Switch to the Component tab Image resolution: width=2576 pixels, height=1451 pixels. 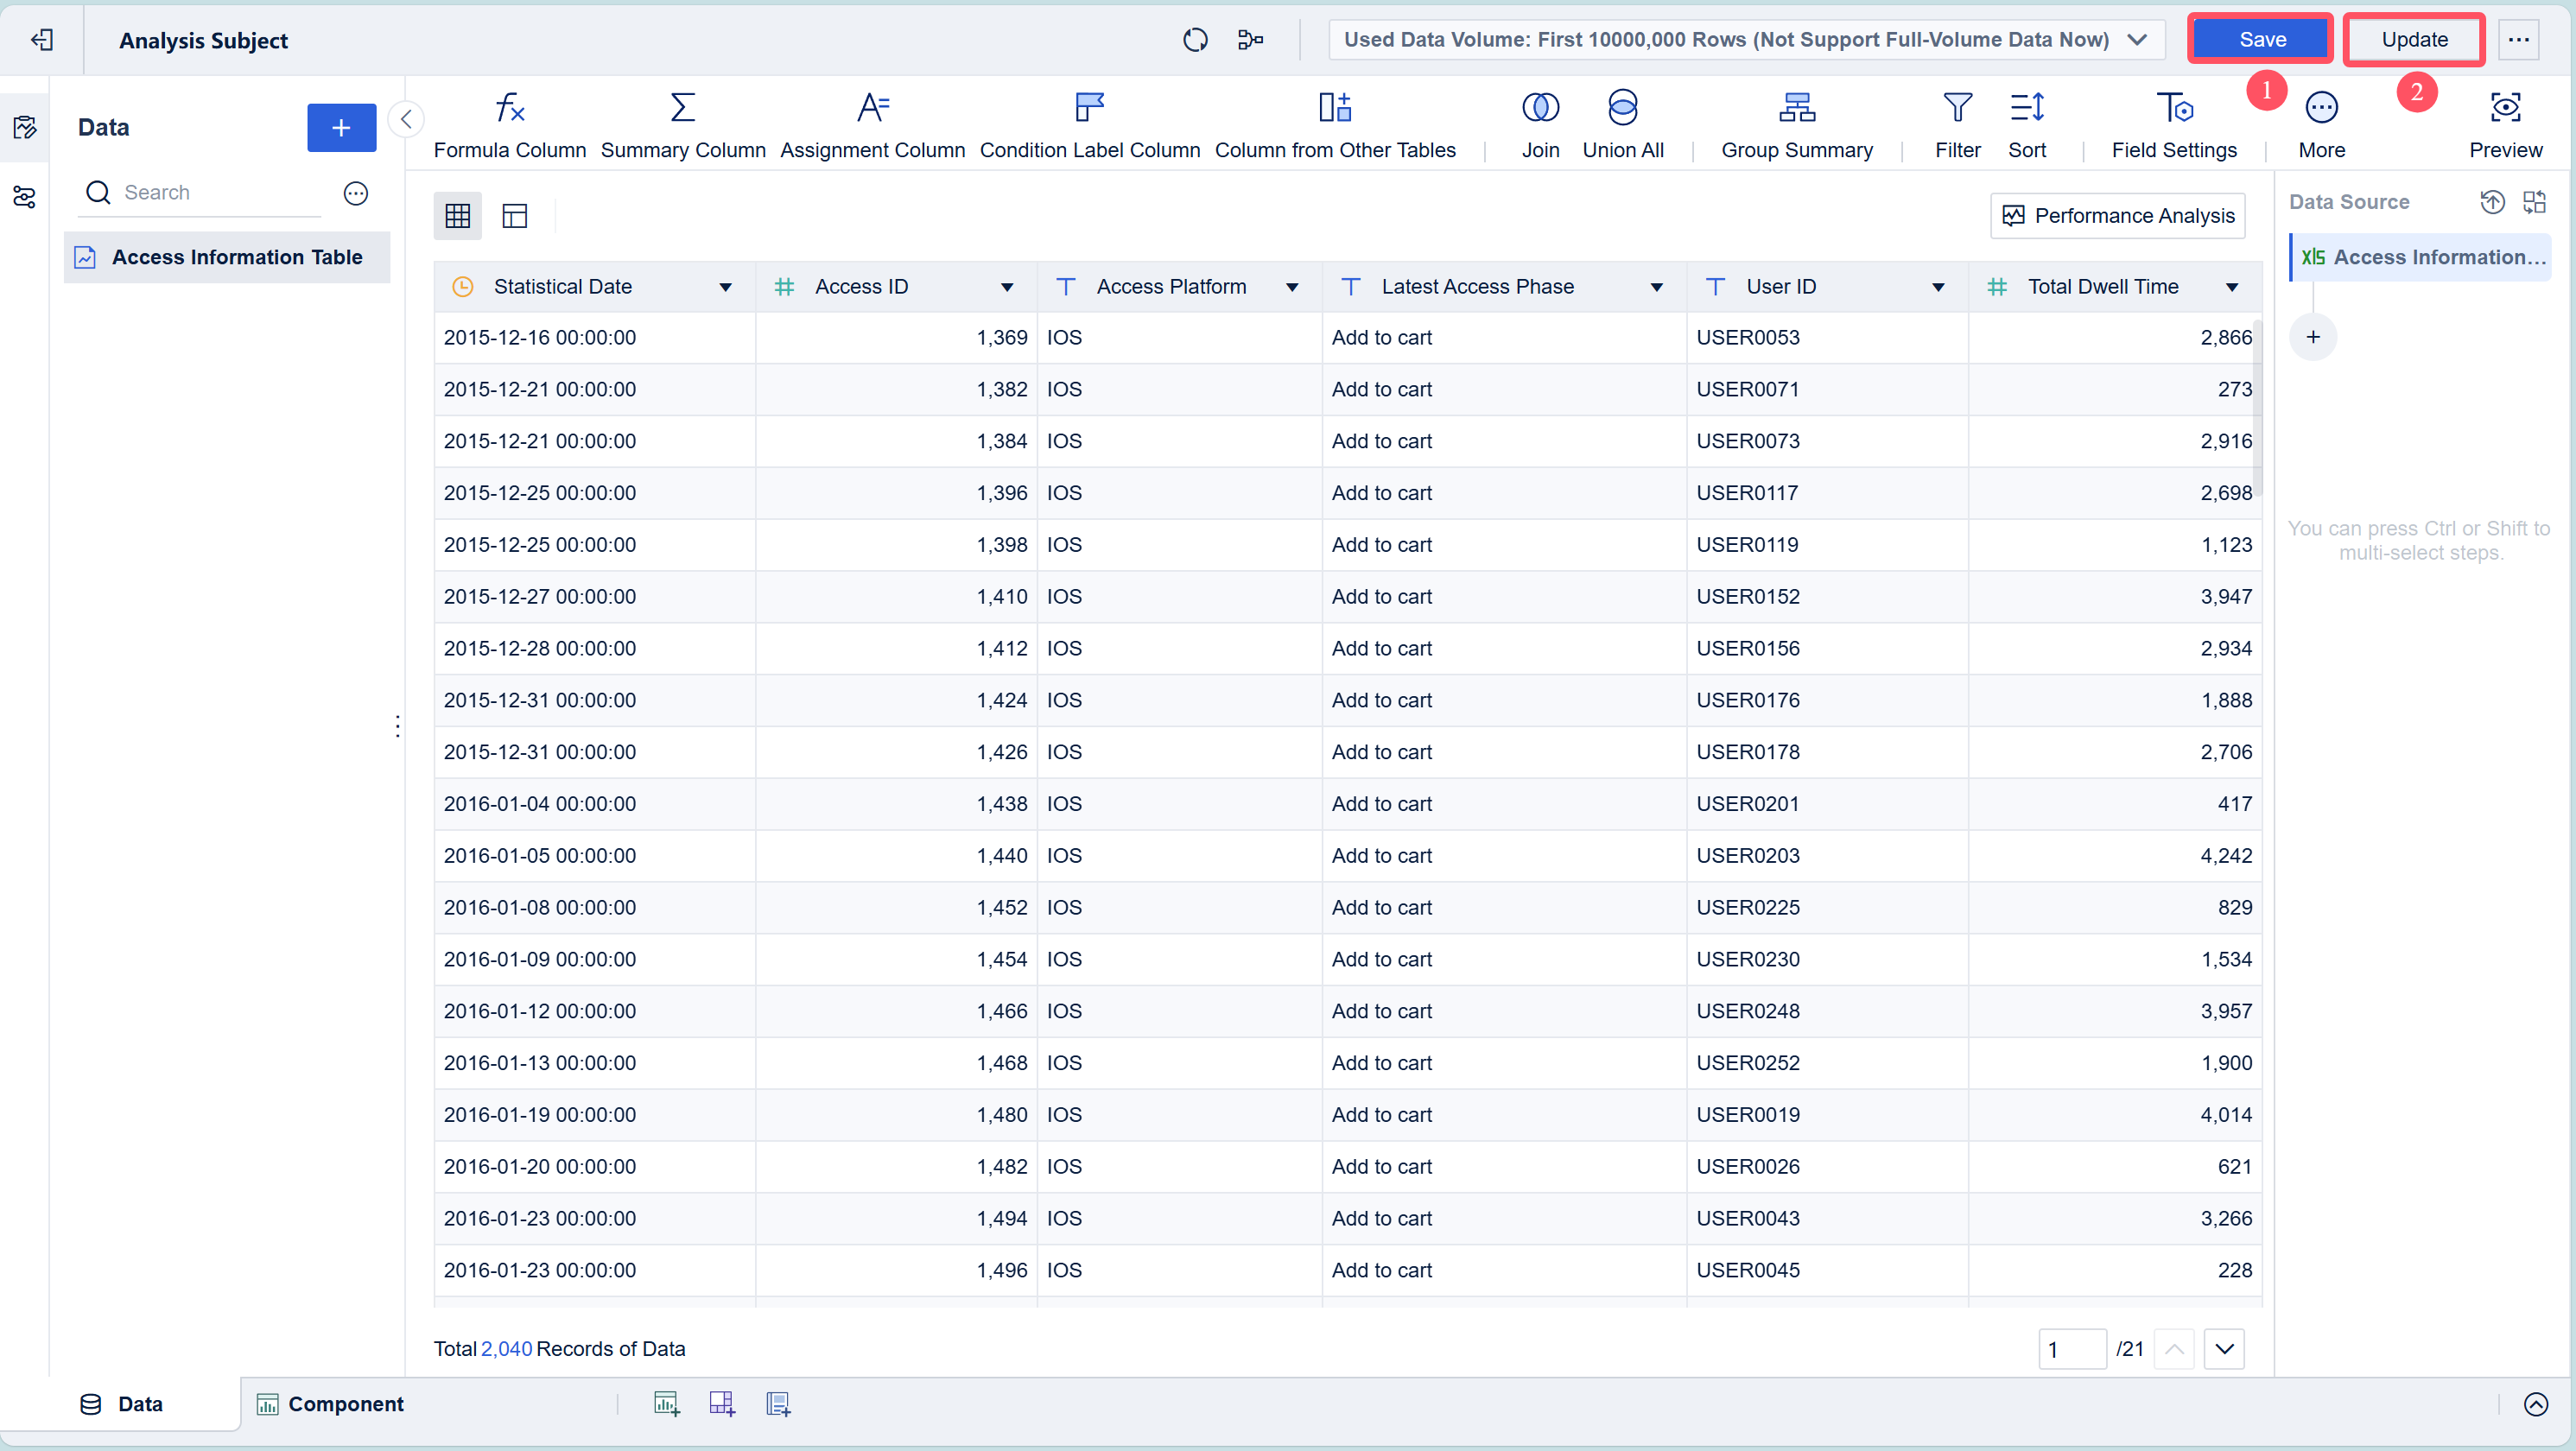[330, 1404]
